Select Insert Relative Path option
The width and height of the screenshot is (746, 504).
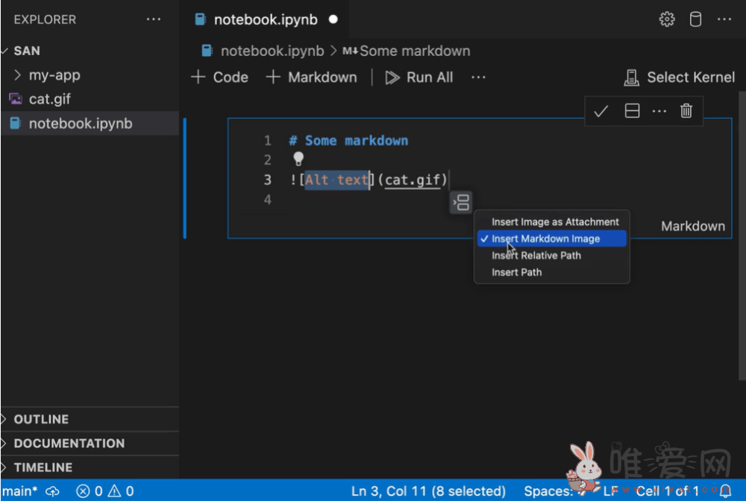536,255
